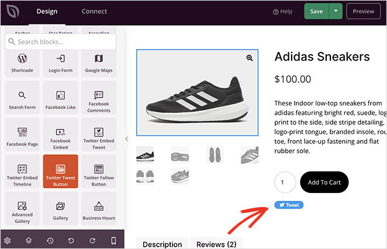Select the main sneaker product image
Screen dimensions: 387x249
197,93
